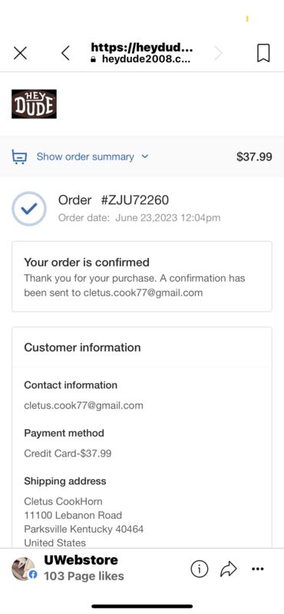Open the UWebstore page profile picture
The height and width of the screenshot is (614, 284).
click(x=25, y=569)
